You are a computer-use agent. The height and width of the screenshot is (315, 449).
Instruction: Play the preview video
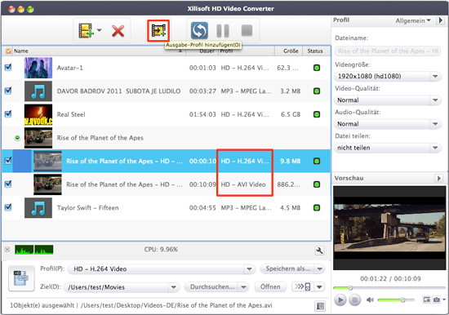pos(340,299)
